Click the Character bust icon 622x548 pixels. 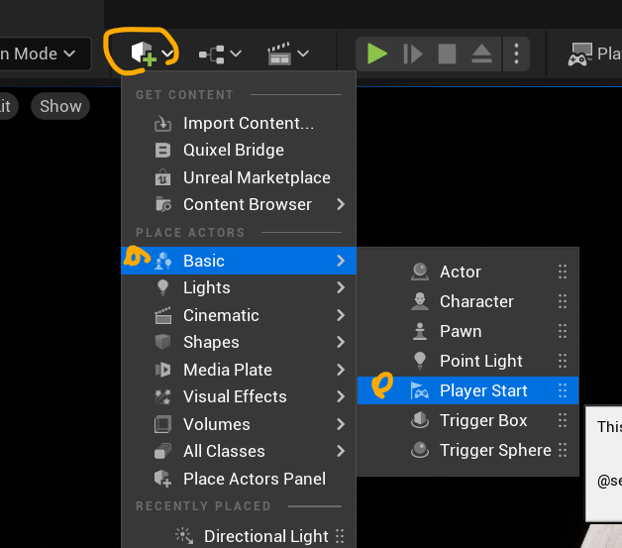420,301
